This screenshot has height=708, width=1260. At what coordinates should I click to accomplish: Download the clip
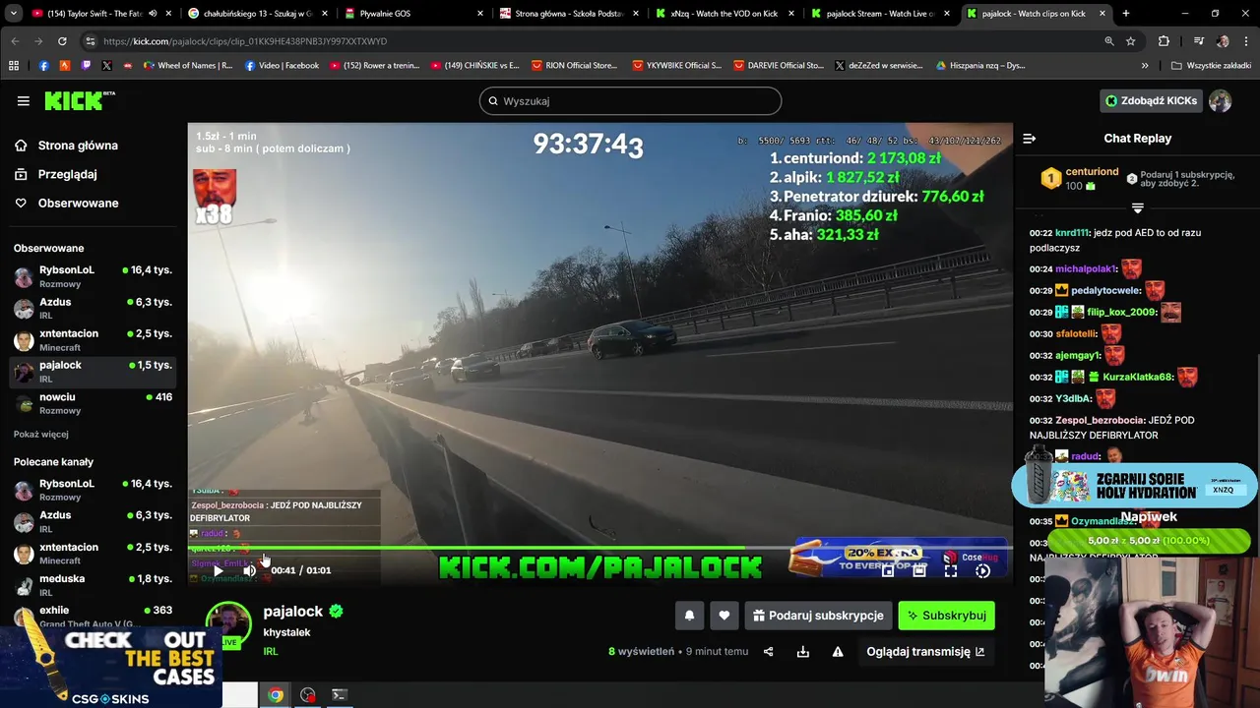pos(803,651)
